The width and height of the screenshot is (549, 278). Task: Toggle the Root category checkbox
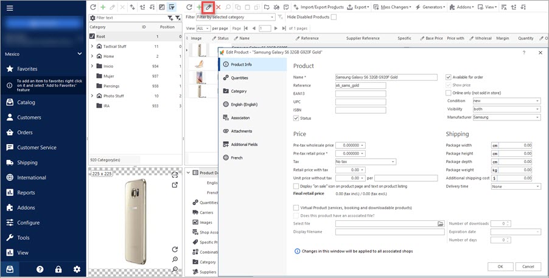tap(92, 36)
